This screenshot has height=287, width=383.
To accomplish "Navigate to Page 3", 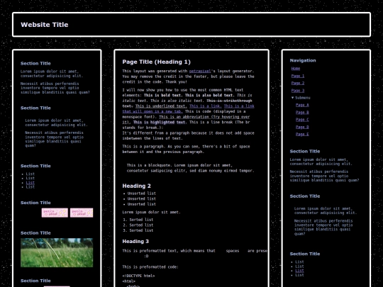I will (x=298, y=91).
